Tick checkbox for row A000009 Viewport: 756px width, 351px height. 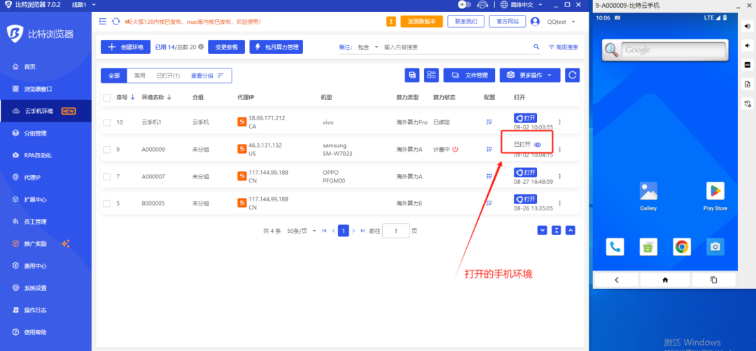click(106, 150)
